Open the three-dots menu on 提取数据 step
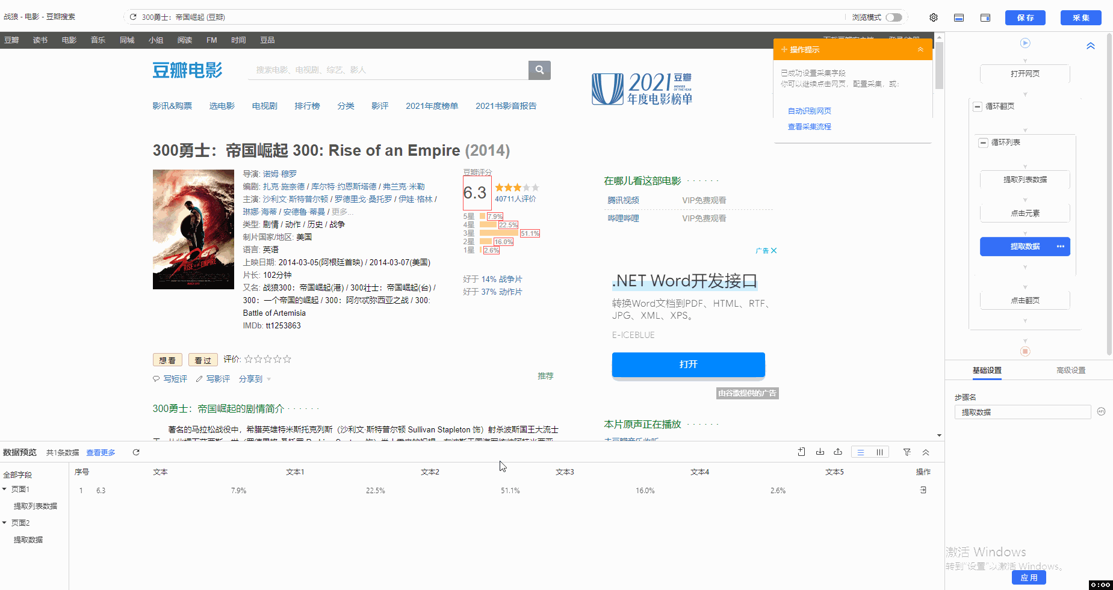Viewport: 1113px width, 590px height. point(1060,247)
